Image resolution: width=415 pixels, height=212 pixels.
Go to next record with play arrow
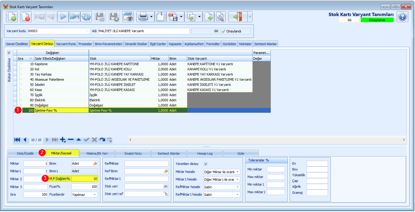coord(63,17)
